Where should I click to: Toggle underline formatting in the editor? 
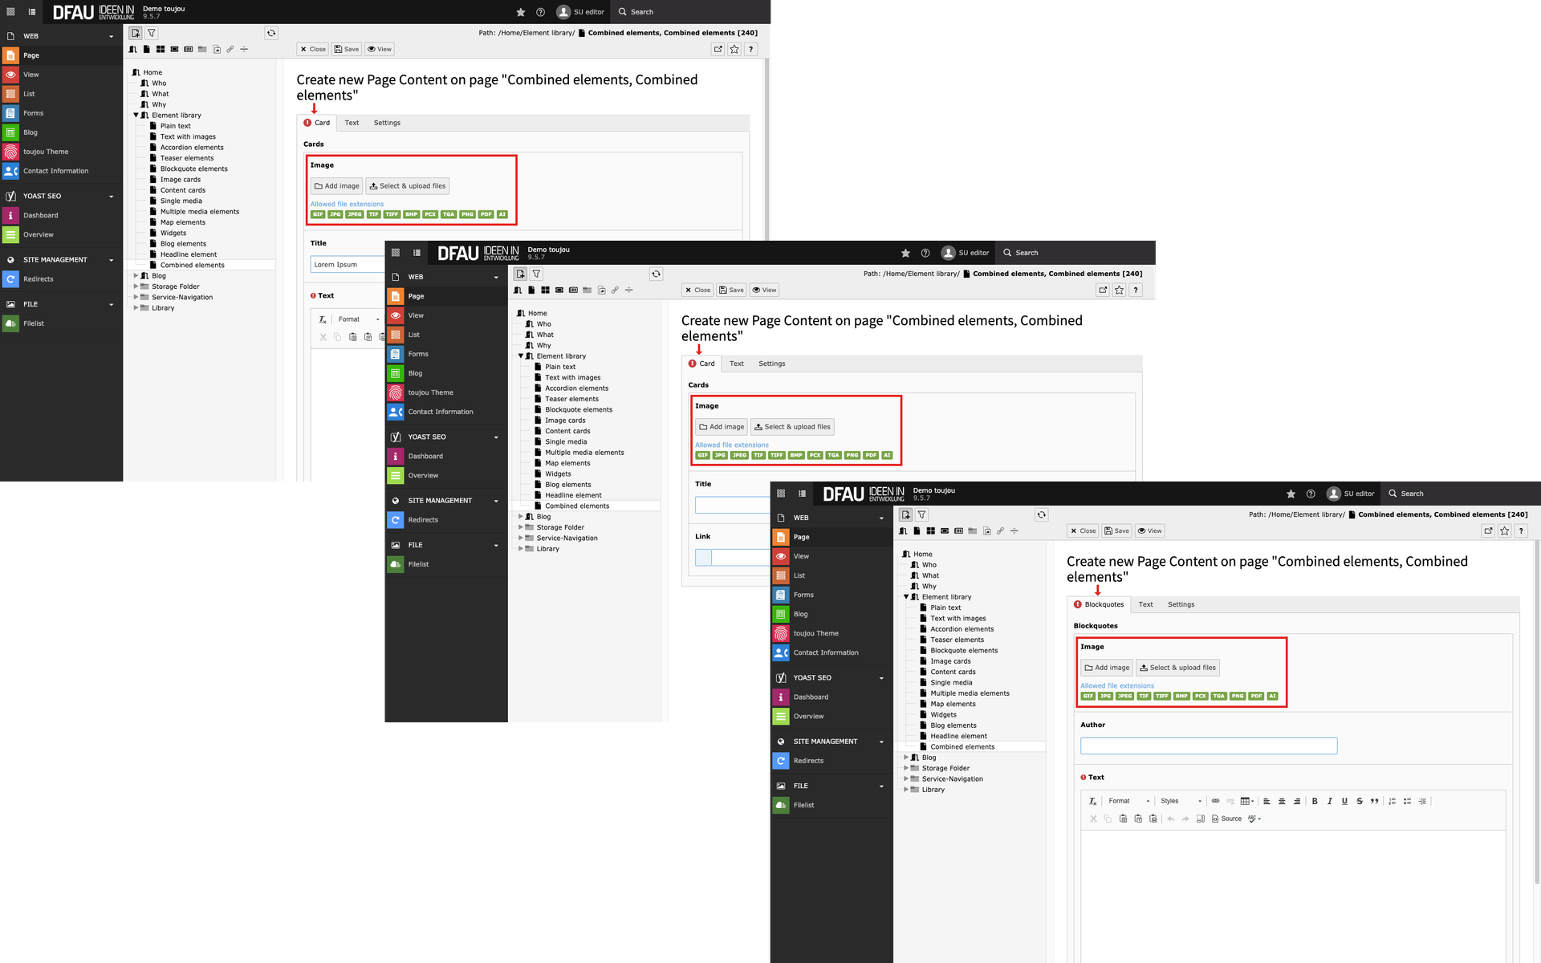point(1344,801)
